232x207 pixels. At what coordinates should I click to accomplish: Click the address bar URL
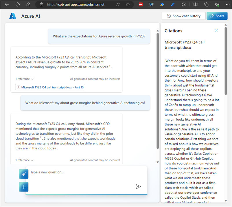tap(76, 4)
